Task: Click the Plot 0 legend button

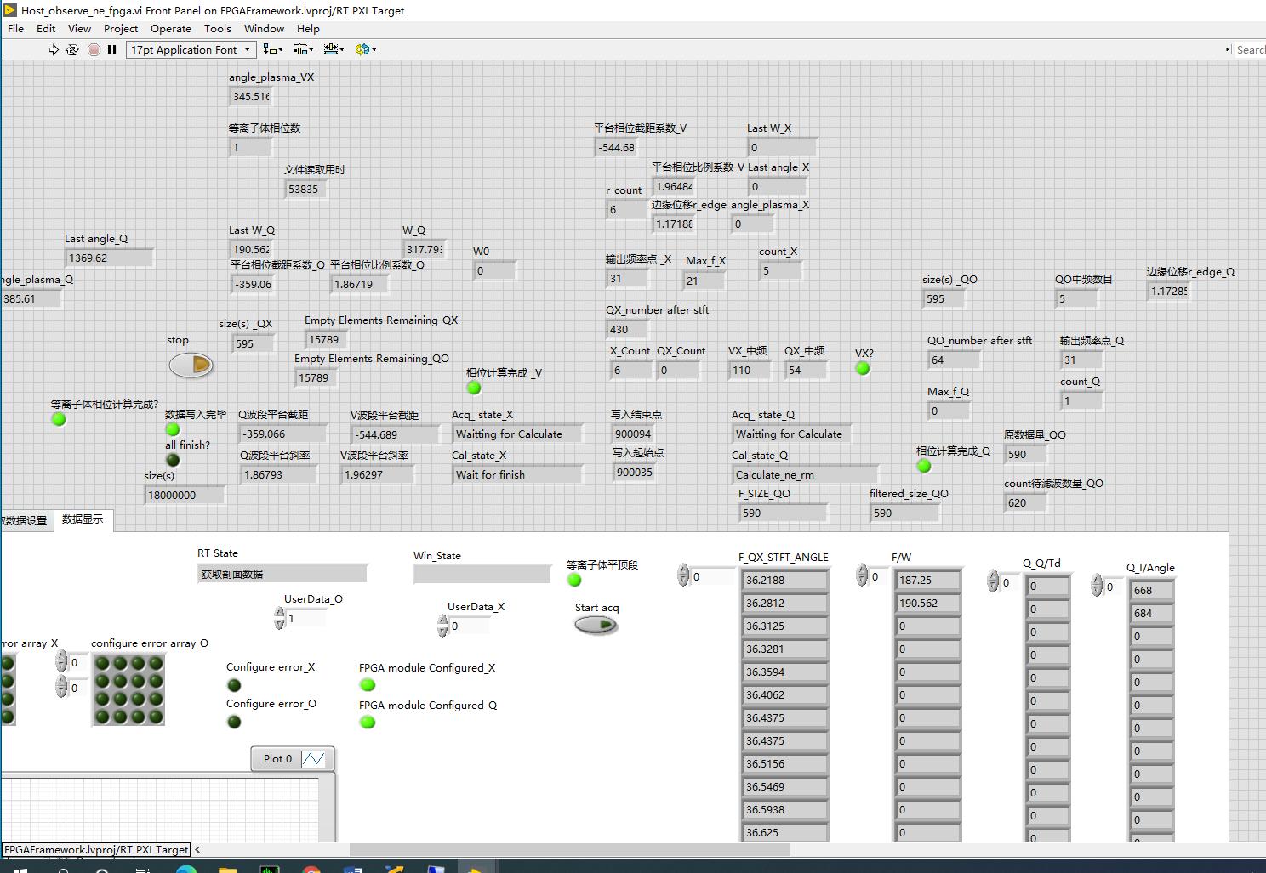Action: pos(293,759)
